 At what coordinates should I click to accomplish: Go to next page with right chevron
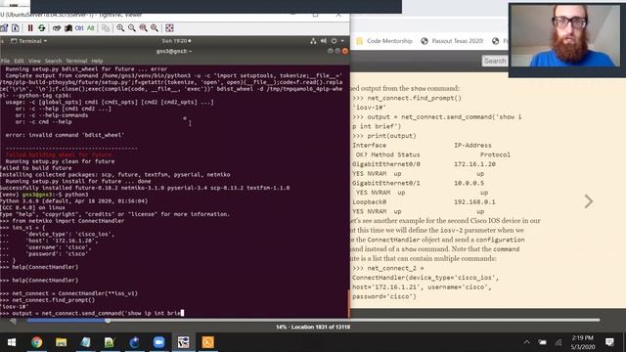[x=589, y=201]
